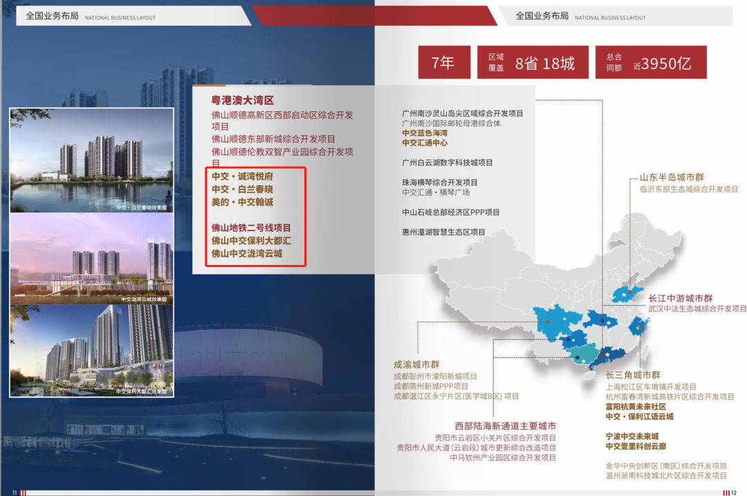The width and height of the screenshot is (747, 496).
Task: Select '宁波中交未来城'
Action: (632, 437)
